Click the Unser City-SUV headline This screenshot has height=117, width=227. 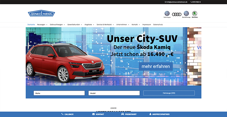(142, 39)
